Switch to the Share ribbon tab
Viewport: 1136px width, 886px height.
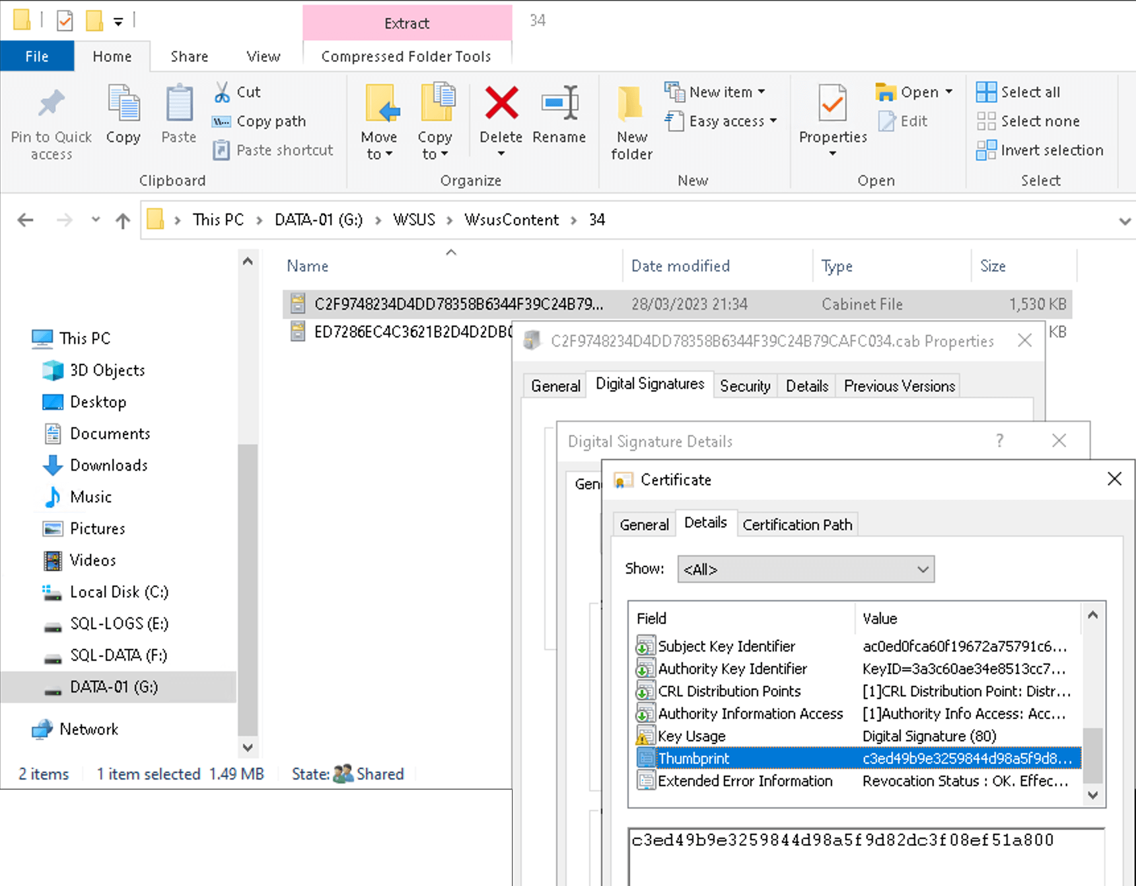[190, 57]
